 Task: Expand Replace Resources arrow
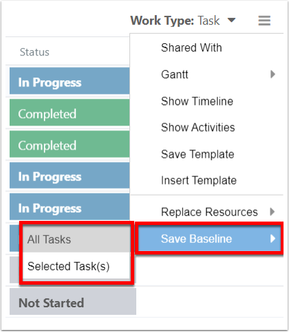click(272, 212)
